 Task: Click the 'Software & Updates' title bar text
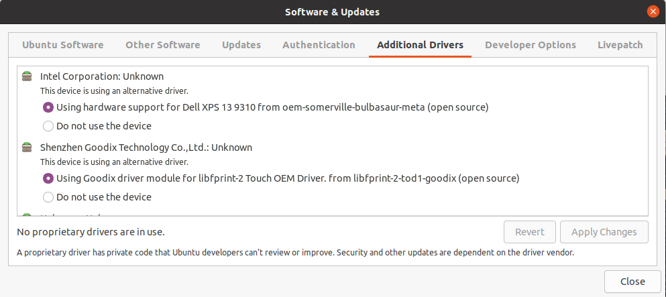[x=332, y=12]
